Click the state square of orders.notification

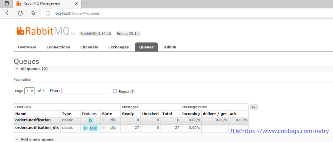click(104, 120)
